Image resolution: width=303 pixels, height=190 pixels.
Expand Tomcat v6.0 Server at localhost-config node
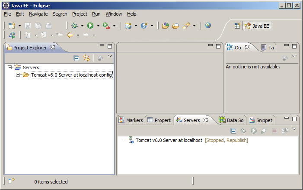[18, 75]
